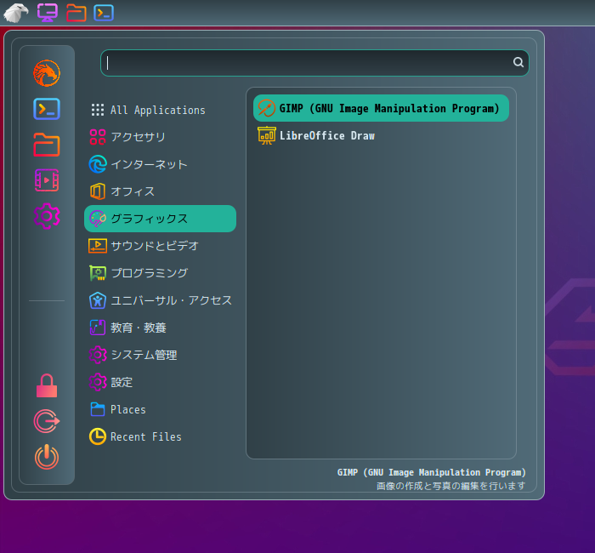Open the オフィス category
Screen dimensions: 595x553
(160, 191)
